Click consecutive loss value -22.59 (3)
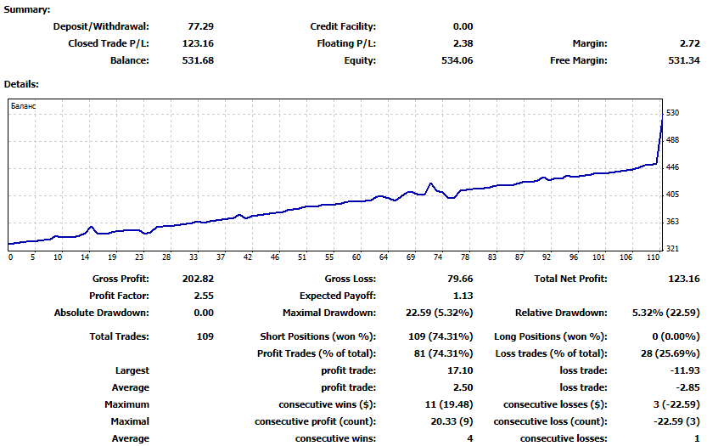The height and width of the screenshot is (446, 707). (676, 421)
